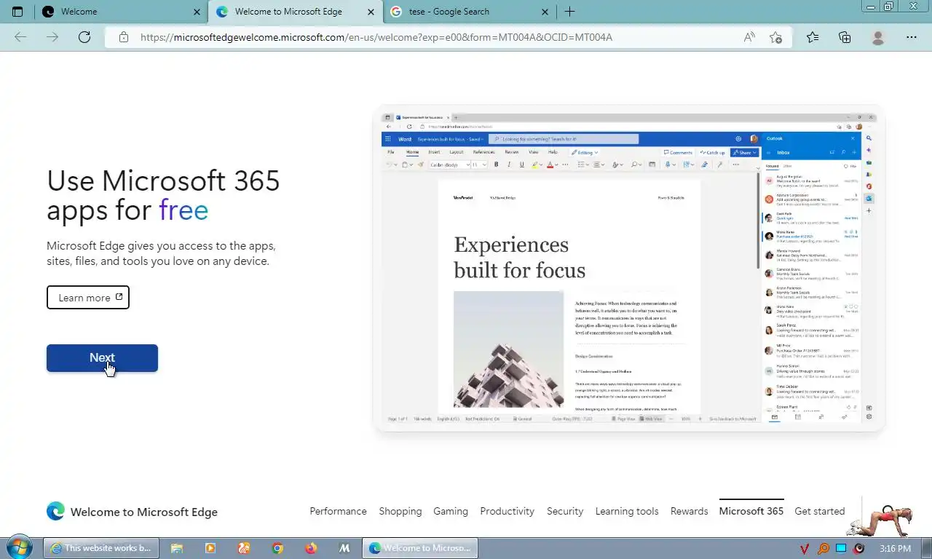Click the orange magnifier tray icon
Screen dimensions: 932x559
click(x=824, y=548)
